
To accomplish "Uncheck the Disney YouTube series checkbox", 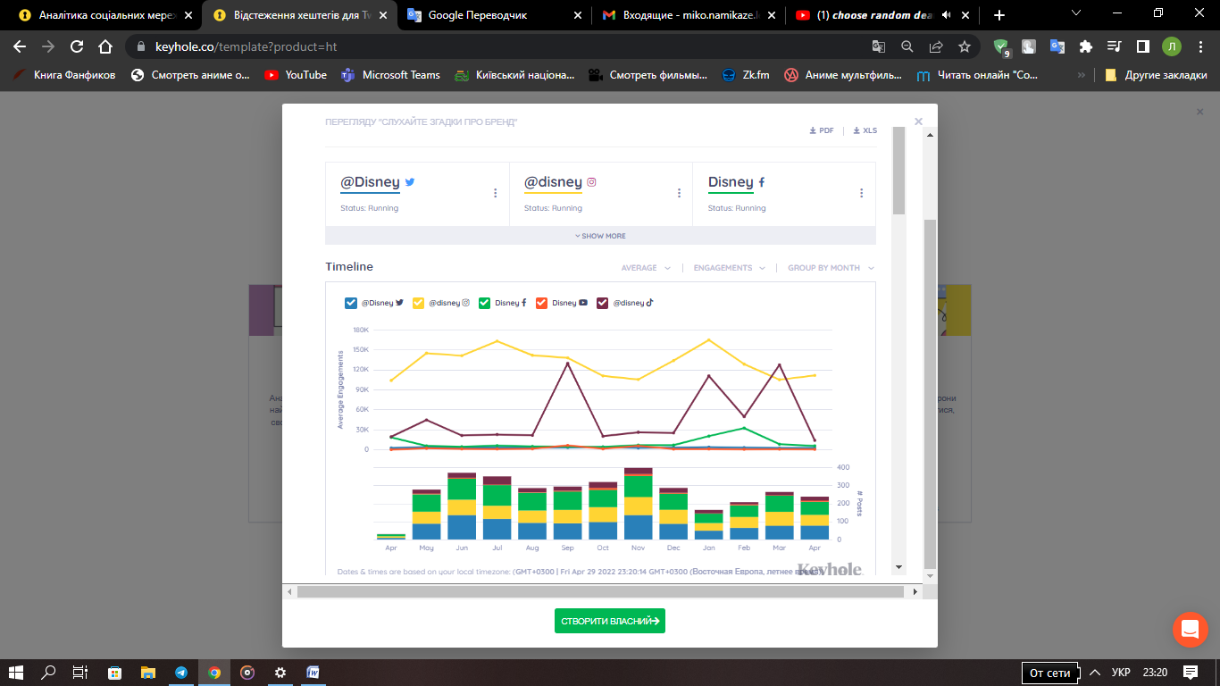I will coord(541,303).
